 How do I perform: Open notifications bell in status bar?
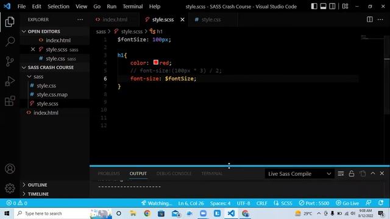pyautogui.click(x=380, y=203)
